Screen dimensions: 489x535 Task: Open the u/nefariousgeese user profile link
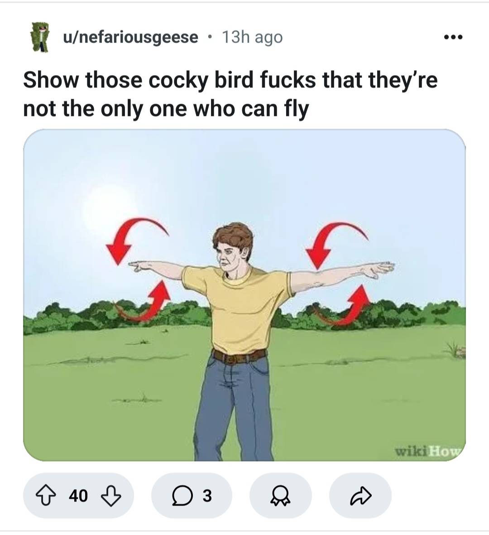(x=130, y=37)
